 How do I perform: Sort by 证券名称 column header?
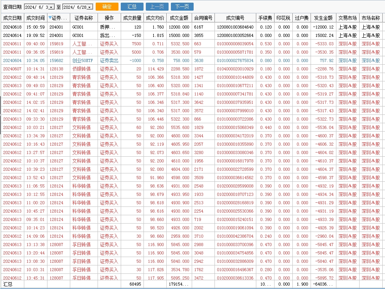point(84,18)
